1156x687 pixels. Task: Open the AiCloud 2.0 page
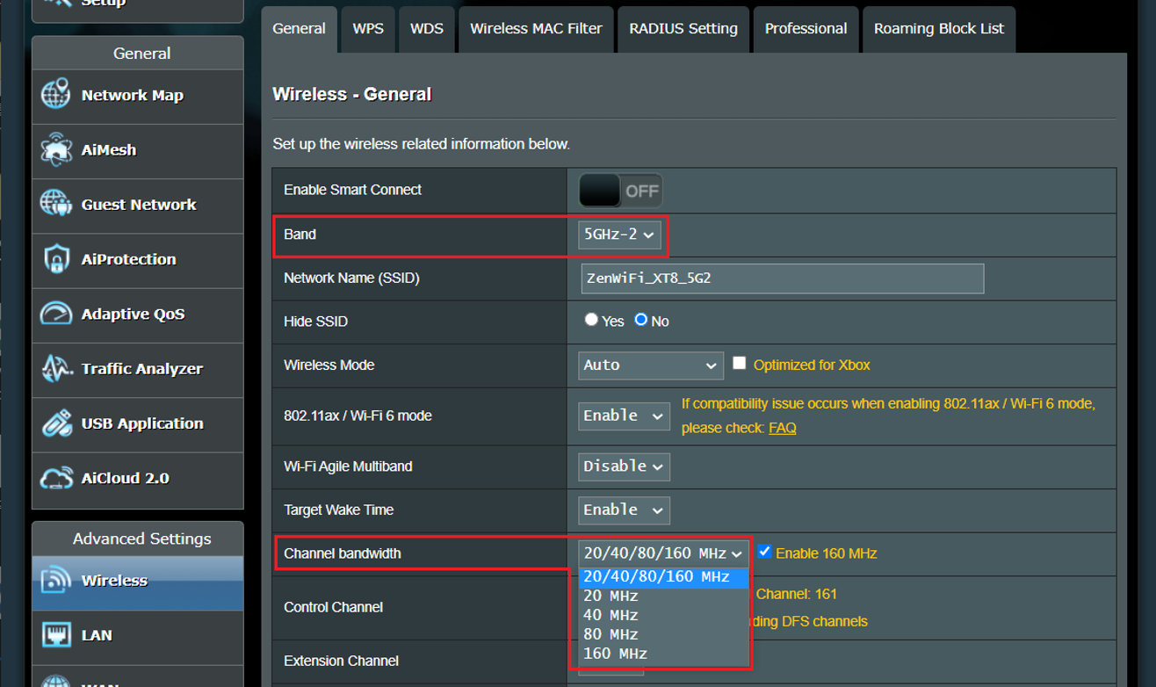point(138,479)
